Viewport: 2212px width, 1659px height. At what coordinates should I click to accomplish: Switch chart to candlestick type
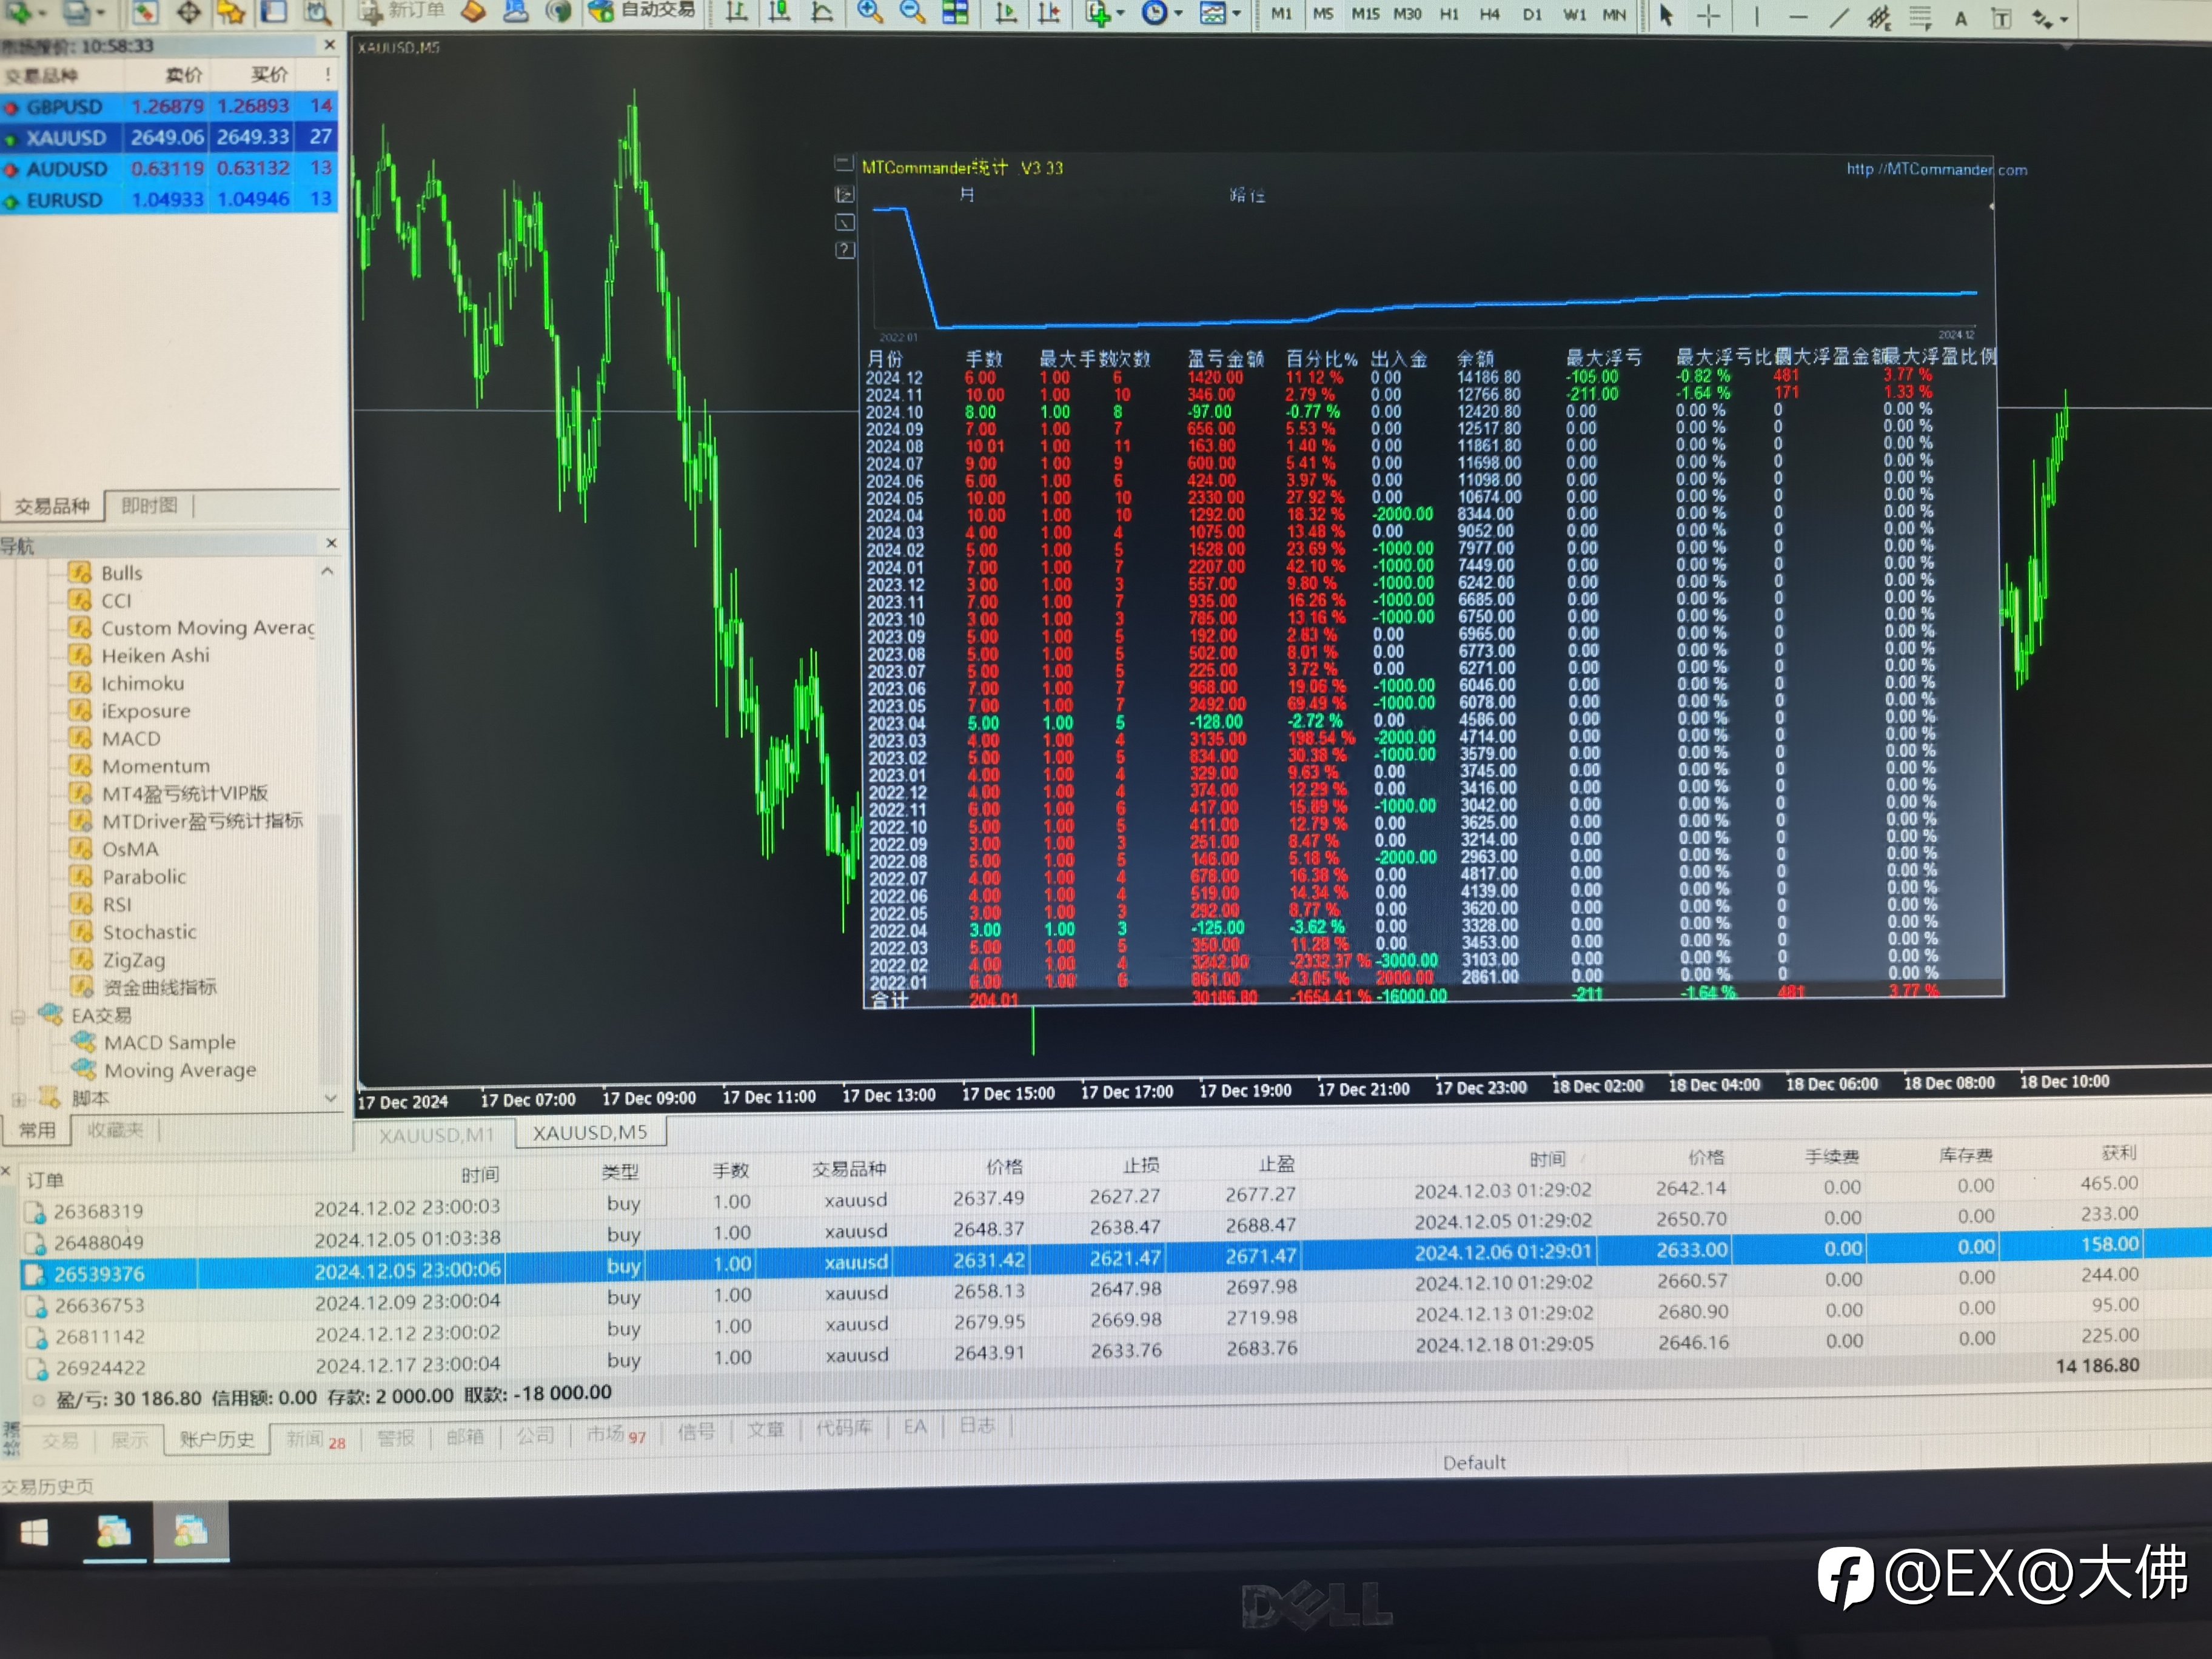pyautogui.click(x=779, y=12)
